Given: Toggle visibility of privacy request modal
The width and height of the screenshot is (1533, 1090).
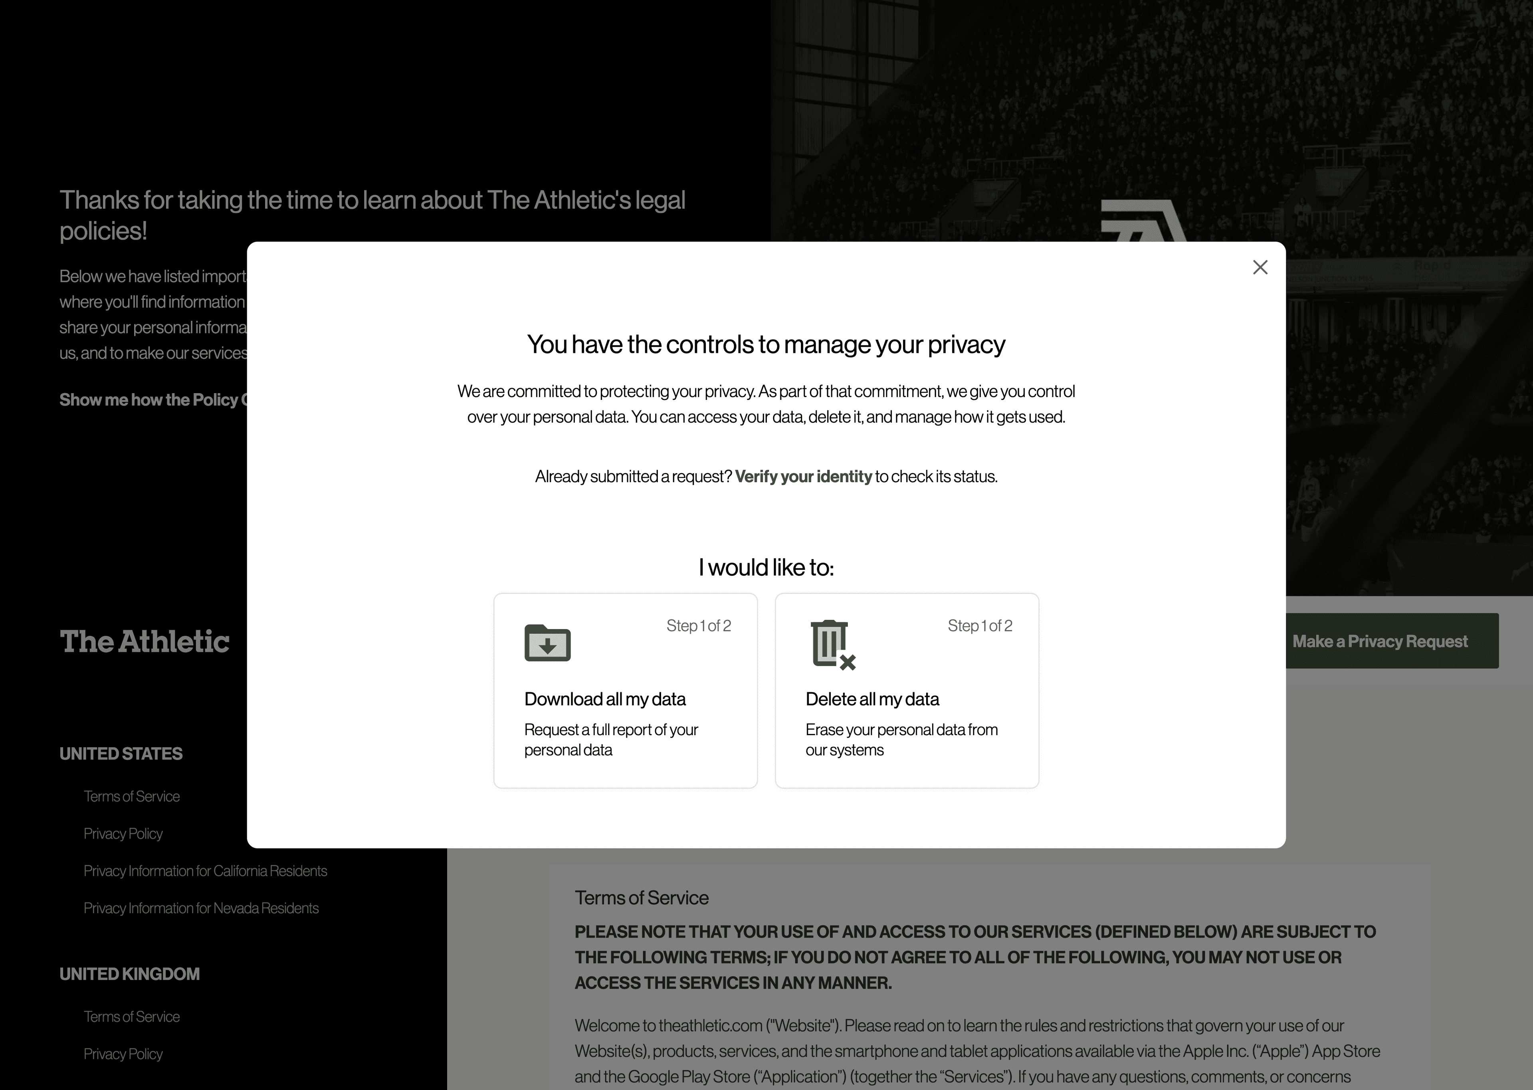Looking at the screenshot, I should [1260, 267].
